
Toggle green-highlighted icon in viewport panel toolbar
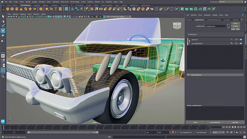point(24,17)
